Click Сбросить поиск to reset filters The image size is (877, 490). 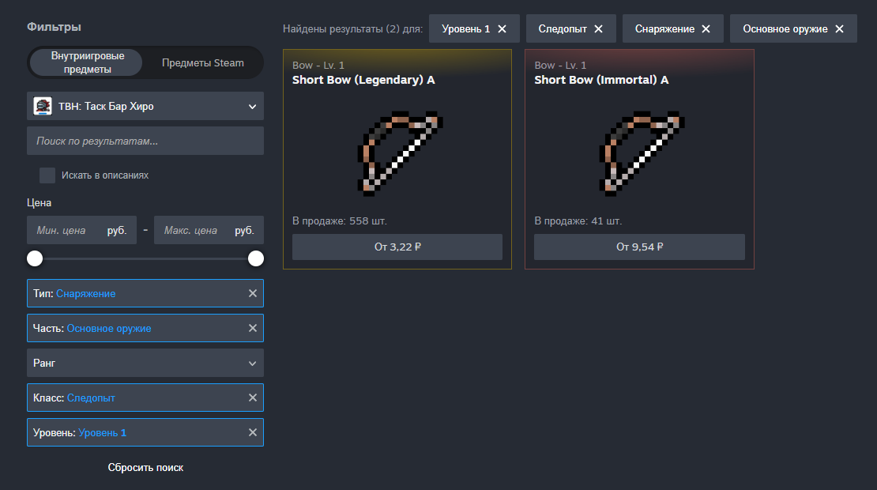coord(145,467)
